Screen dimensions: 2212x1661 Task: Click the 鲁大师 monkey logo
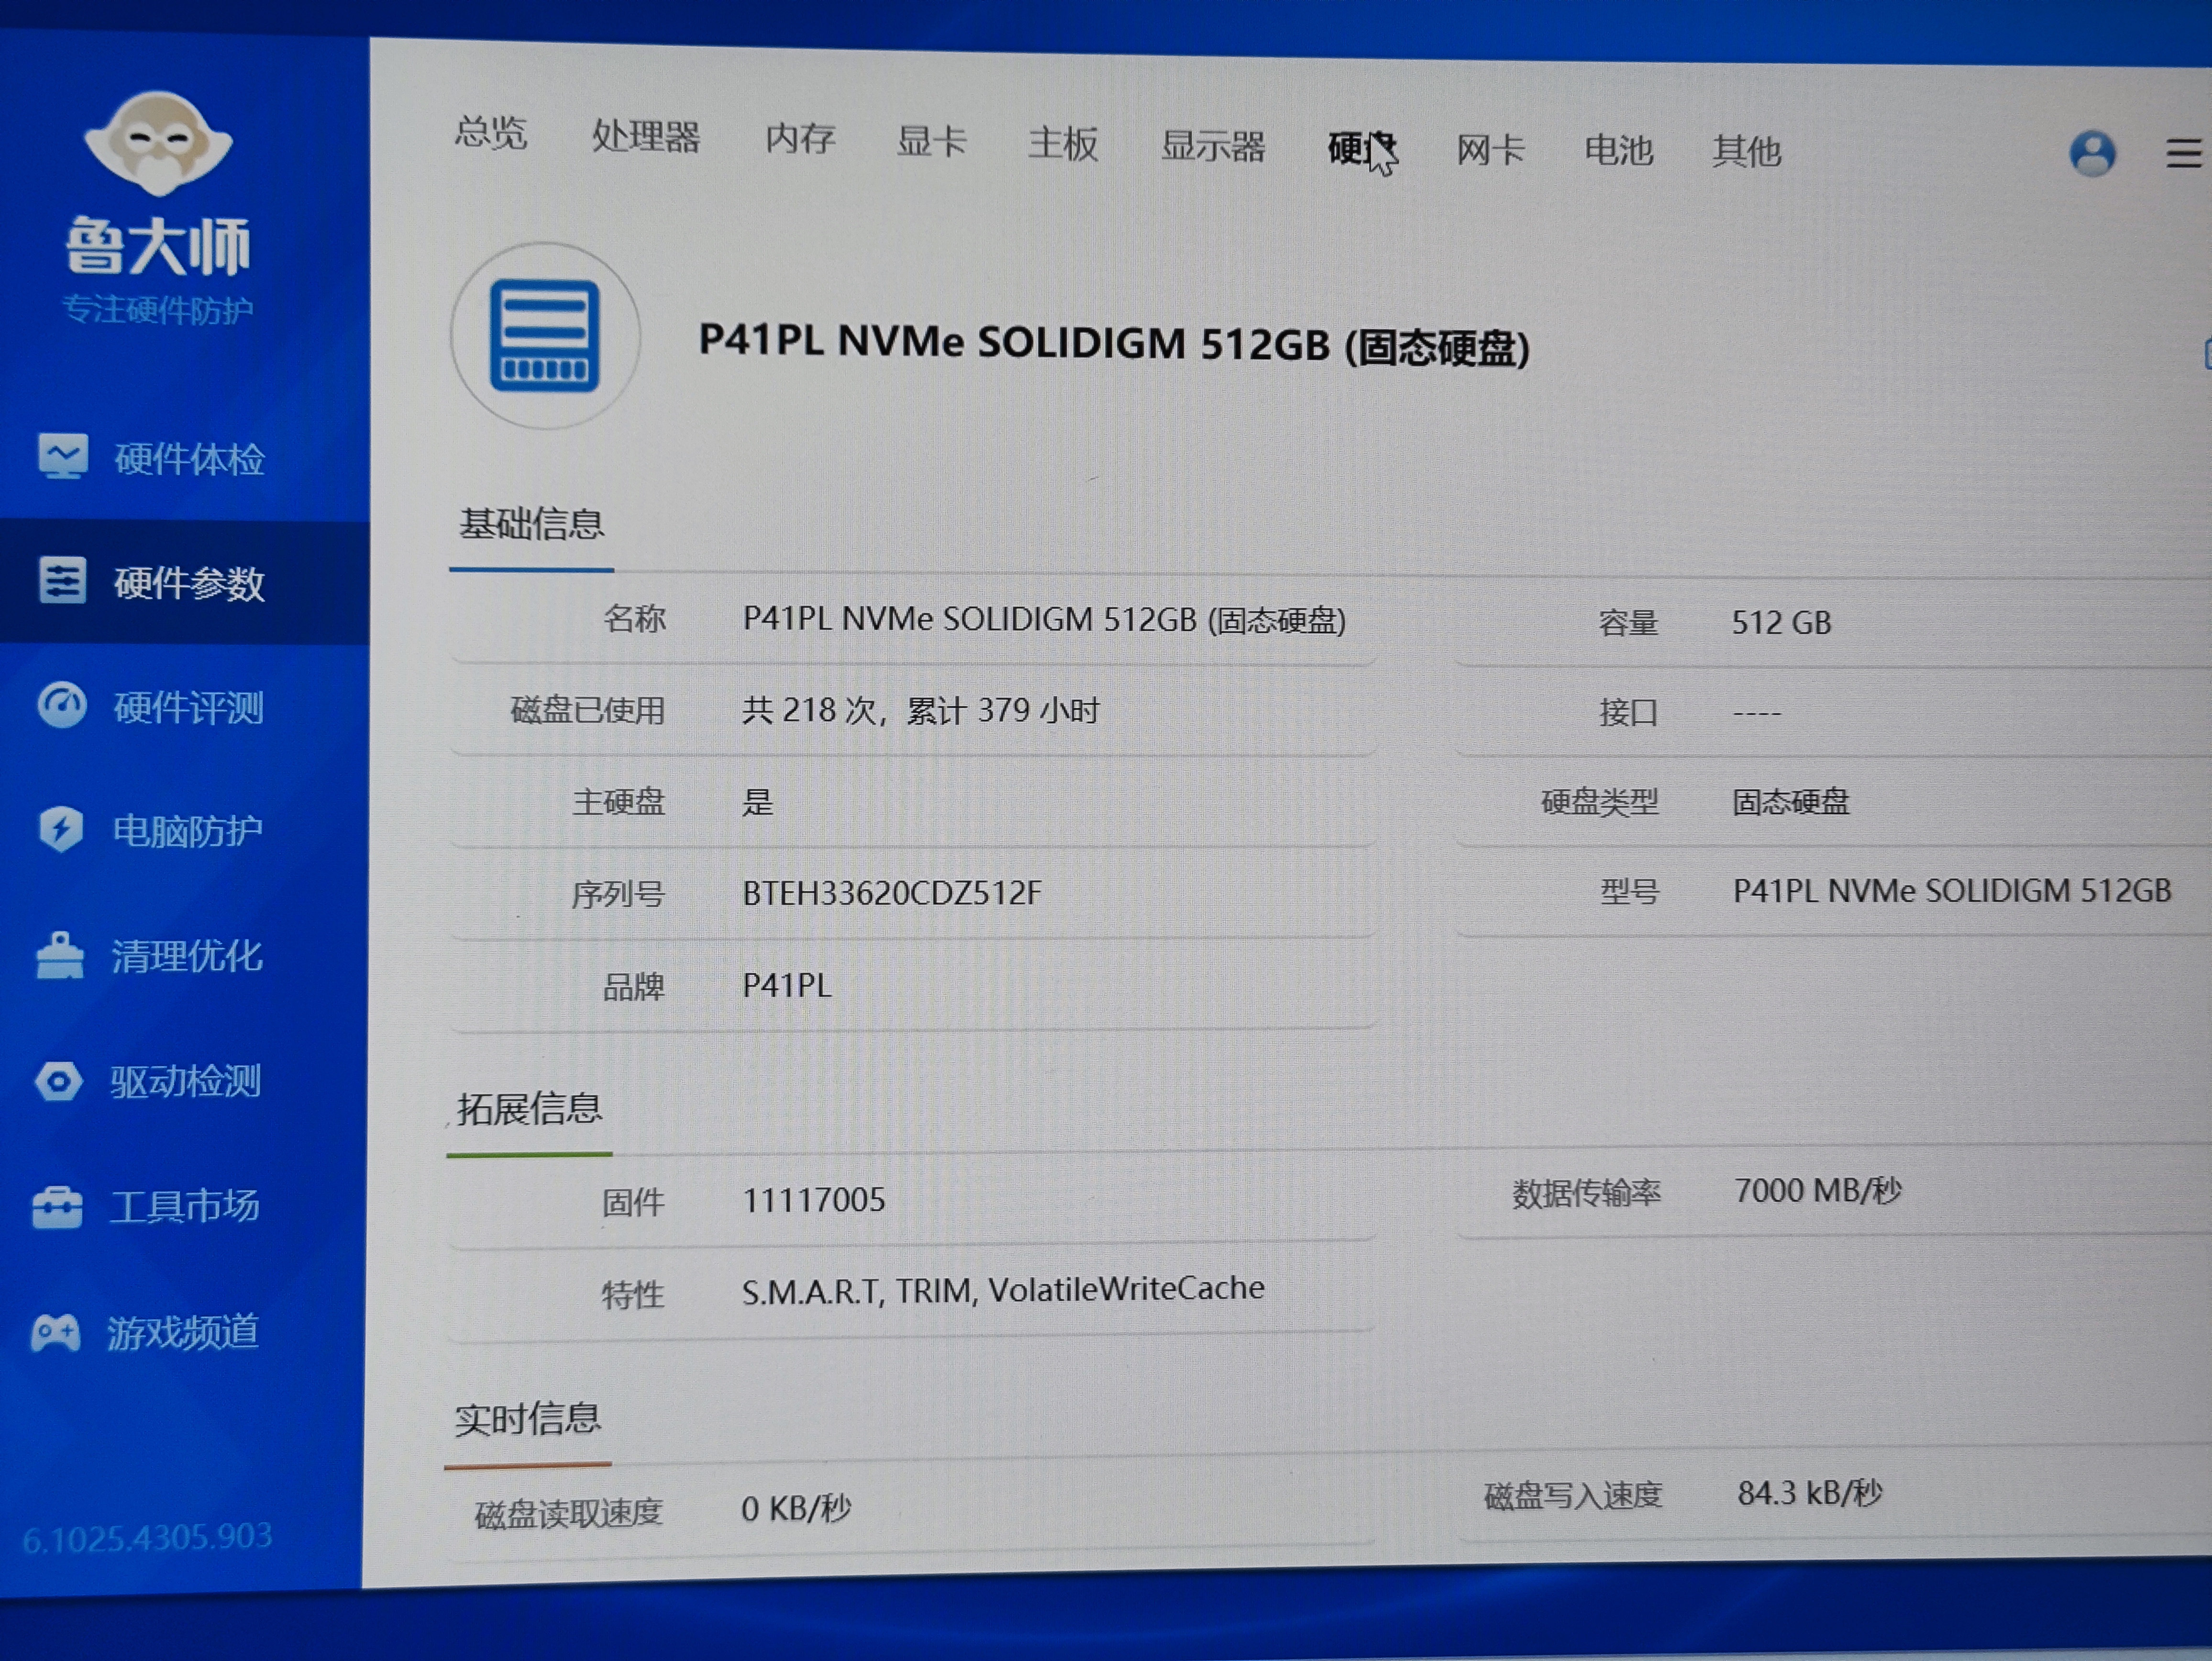[158, 143]
